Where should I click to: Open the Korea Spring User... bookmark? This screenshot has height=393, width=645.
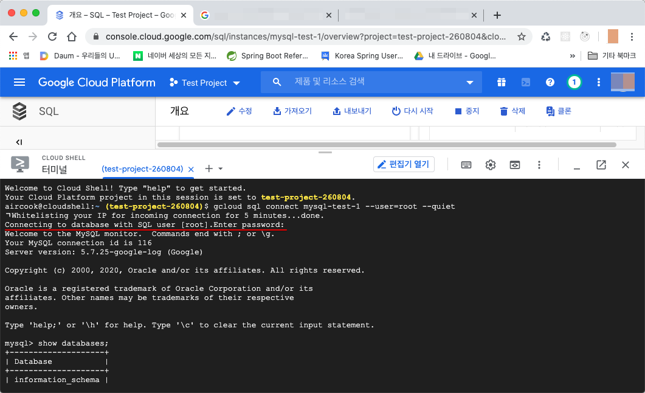[362, 55]
